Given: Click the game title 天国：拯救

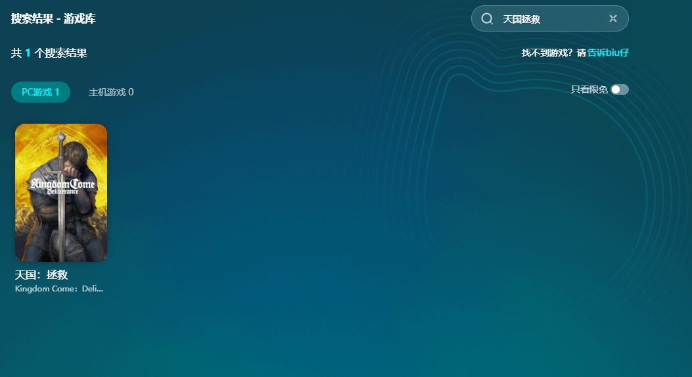Looking at the screenshot, I should 41,274.
